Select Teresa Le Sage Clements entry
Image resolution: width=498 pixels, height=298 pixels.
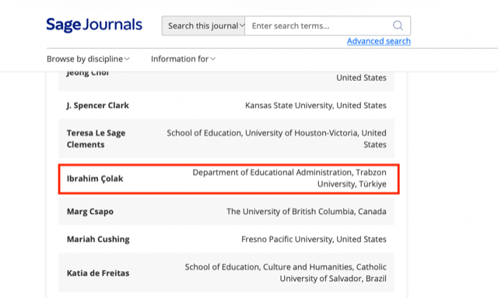[x=226, y=138]
